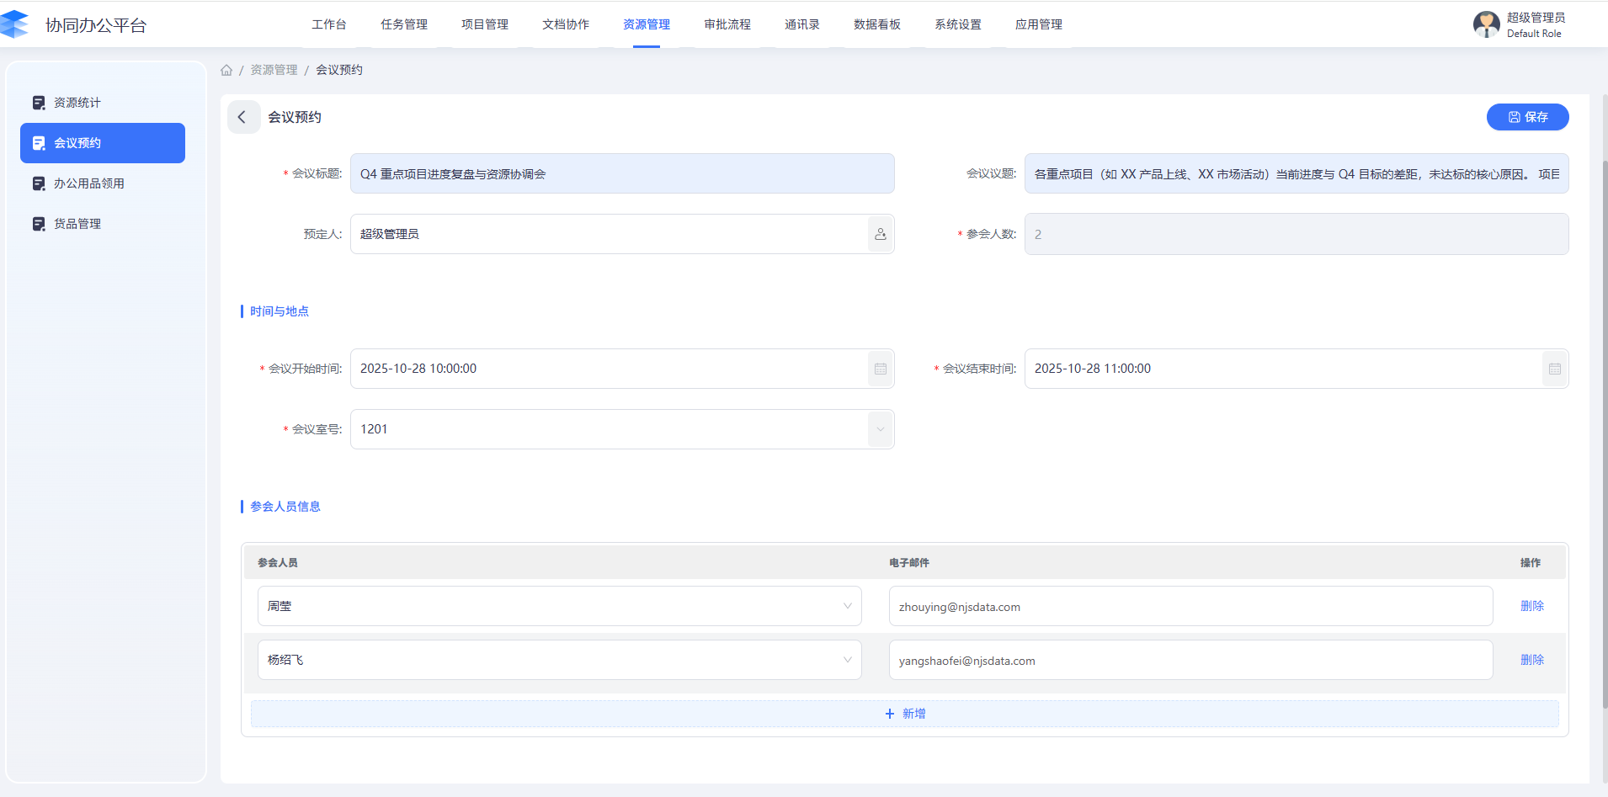The height and width of the screenshot is (797, 1608).
Task: Go to 任务管理 in top navigation
Action: (x=404, y=24)
